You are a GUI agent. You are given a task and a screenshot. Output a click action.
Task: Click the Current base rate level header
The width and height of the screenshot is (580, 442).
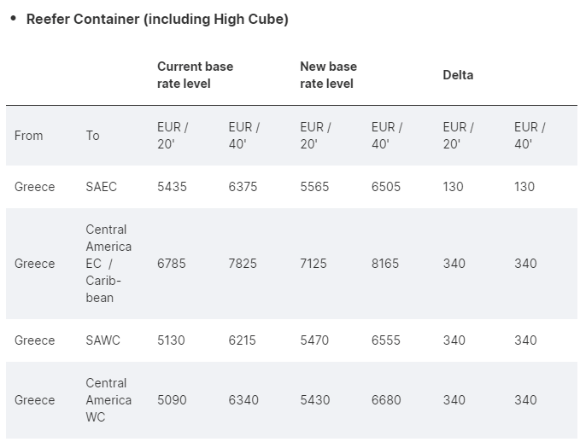click(195, 75)
